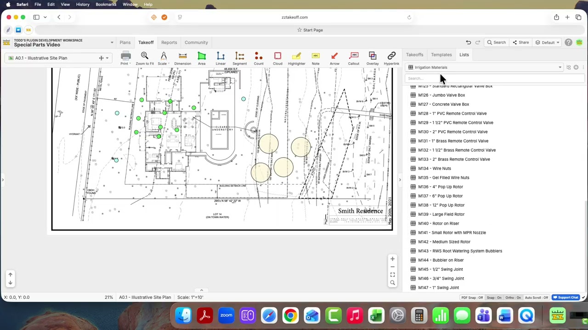The height and width of the screenshot is (330, 588).
Task: Open the Scale tool dropdown
Action: pos(163,58)
